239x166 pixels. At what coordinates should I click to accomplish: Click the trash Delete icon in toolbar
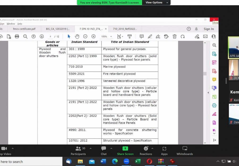(174, 36)
